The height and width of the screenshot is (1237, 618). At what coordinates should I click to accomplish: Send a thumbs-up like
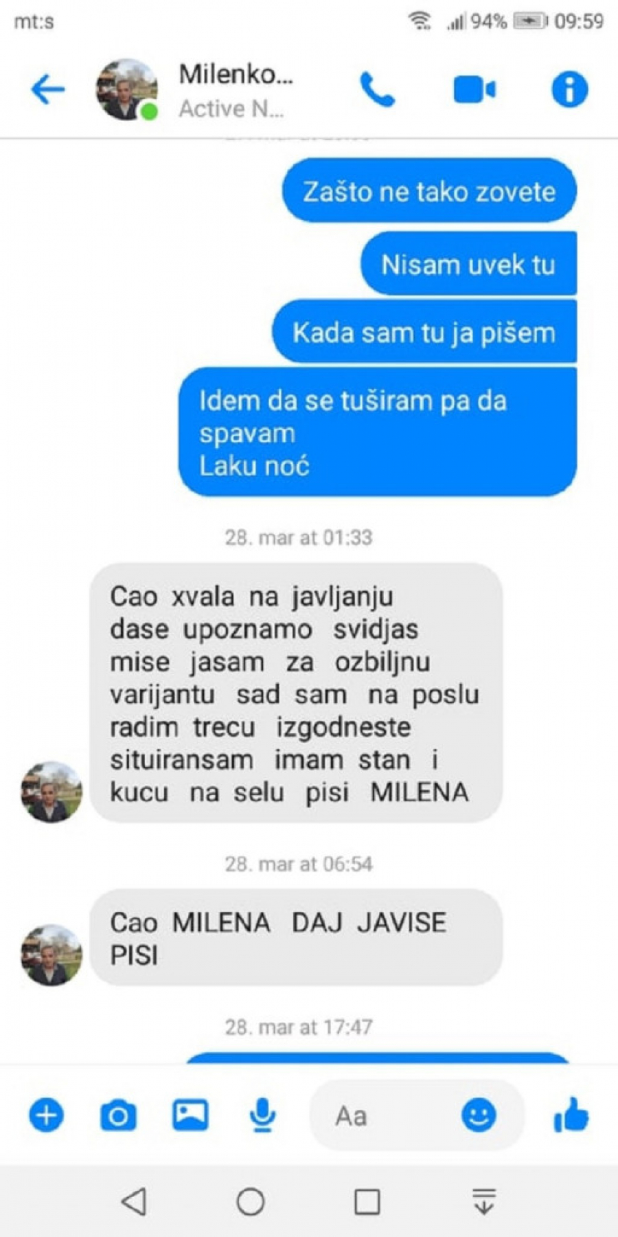(x=571, y=1114)
